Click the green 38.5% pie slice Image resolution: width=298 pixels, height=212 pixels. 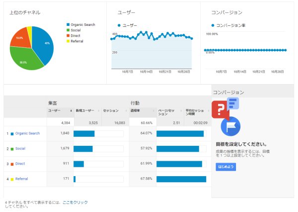(x=25, y=59)
